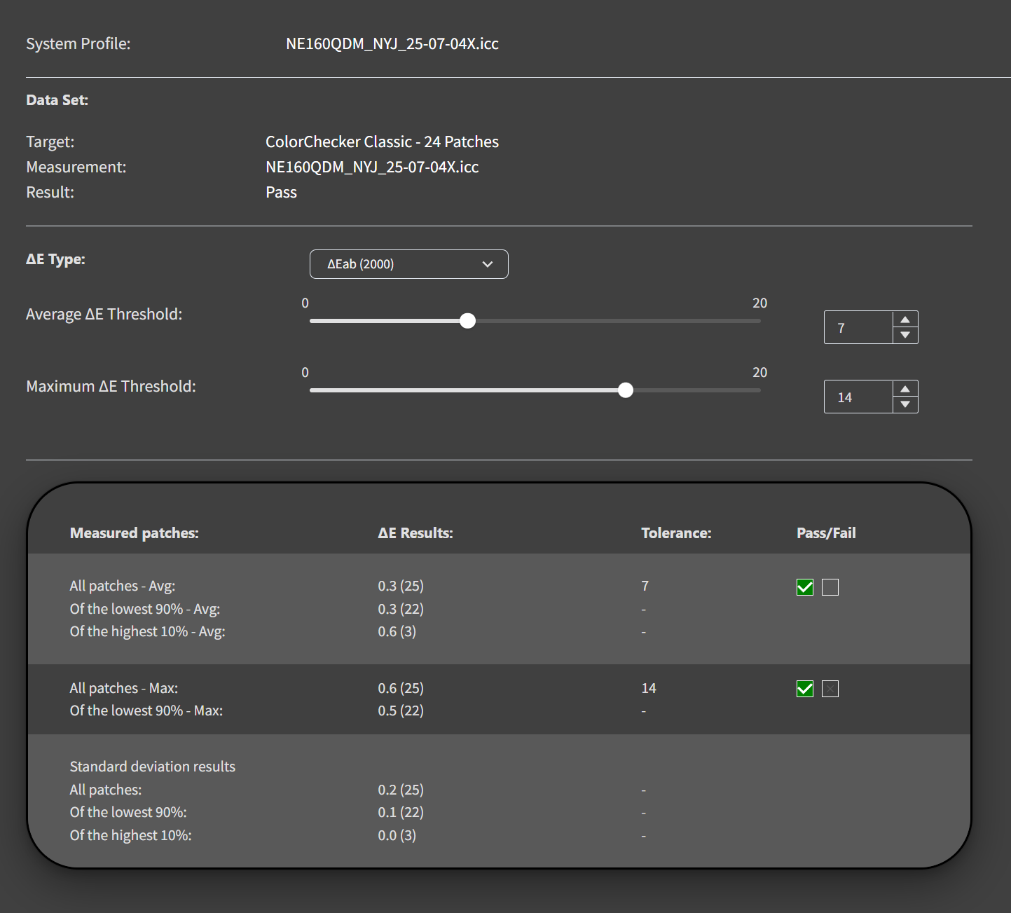Click the Maximum ΔE Threshold slider handle
1011x913 pixels.
[x=626, y=390]
